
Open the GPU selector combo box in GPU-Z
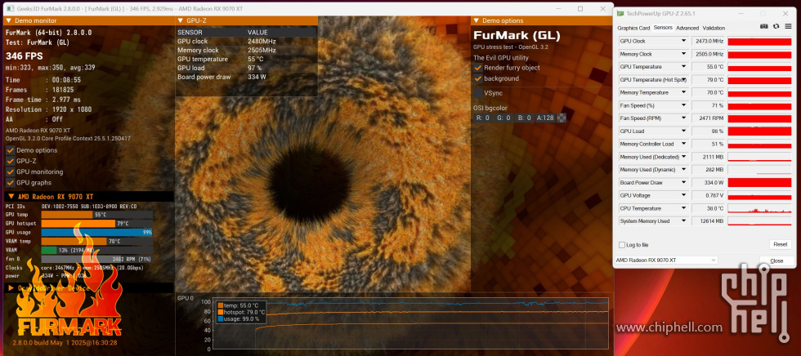[x=666, y=260]
